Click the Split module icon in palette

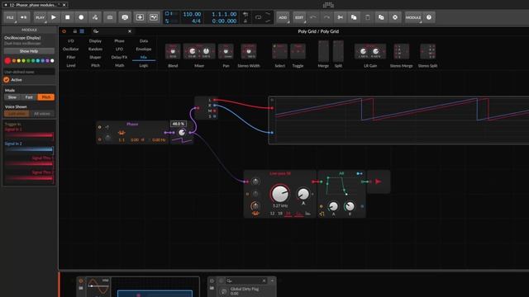pyautogui.click(x=338, y=51)
